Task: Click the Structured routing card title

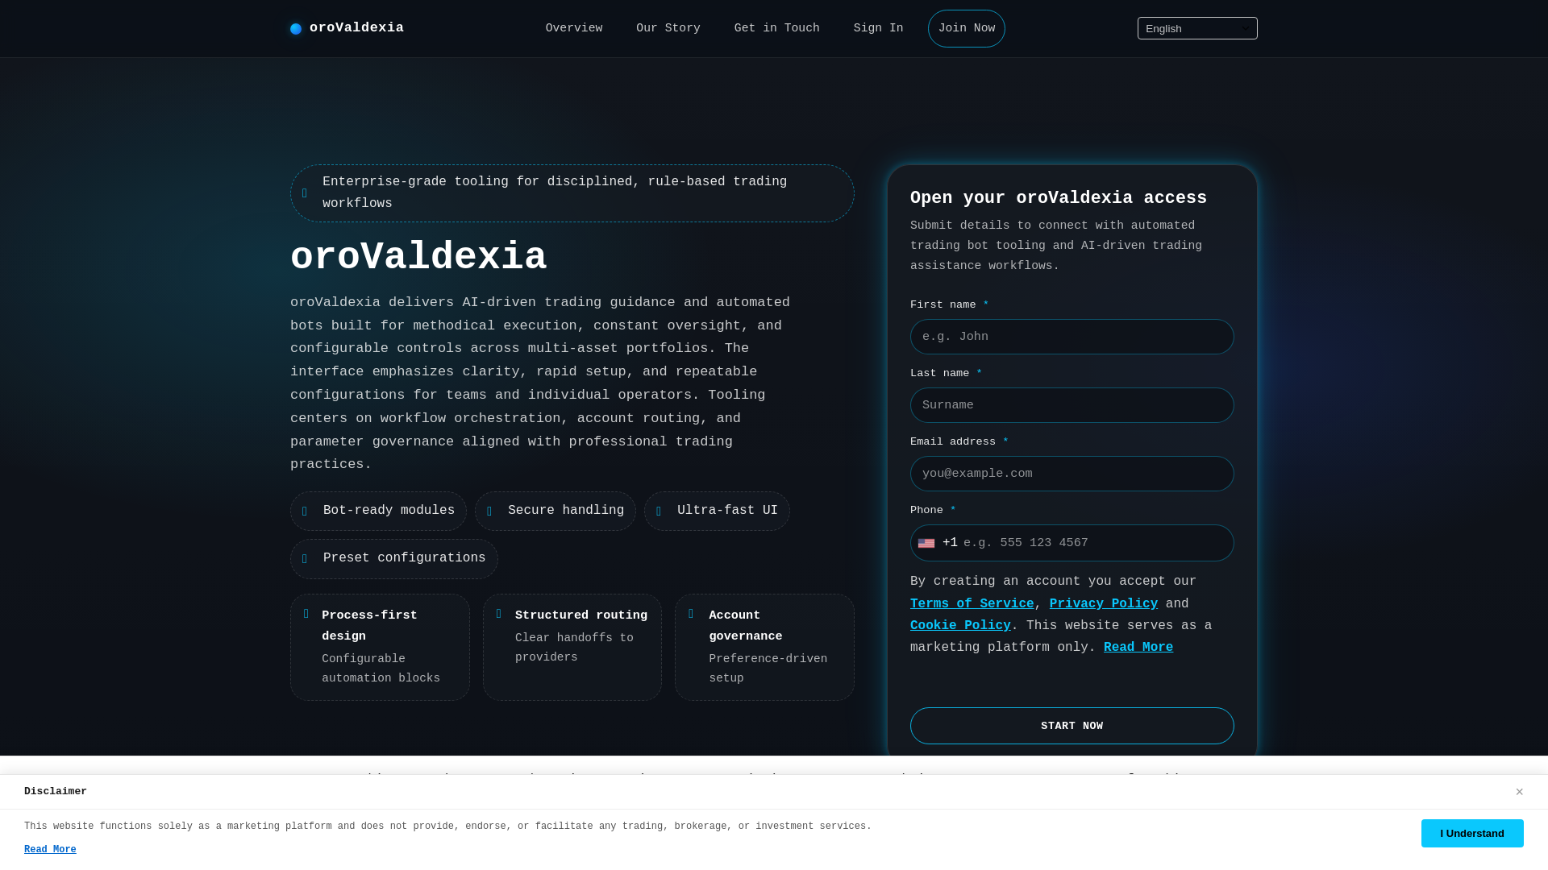Action: coord(581,615)
